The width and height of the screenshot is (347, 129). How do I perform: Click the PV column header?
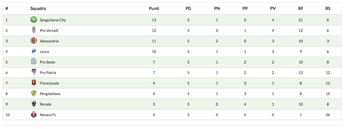coord(273,8)
